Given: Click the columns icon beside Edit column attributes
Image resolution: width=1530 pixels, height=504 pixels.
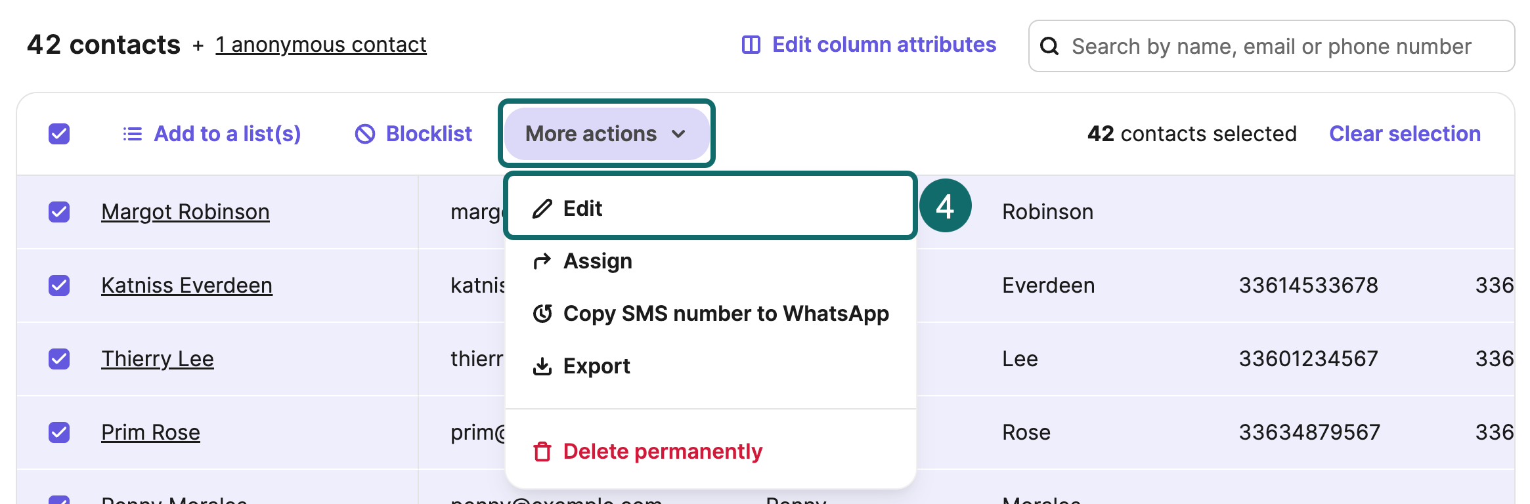Looking at the screenshot, I should coord(751,45).
